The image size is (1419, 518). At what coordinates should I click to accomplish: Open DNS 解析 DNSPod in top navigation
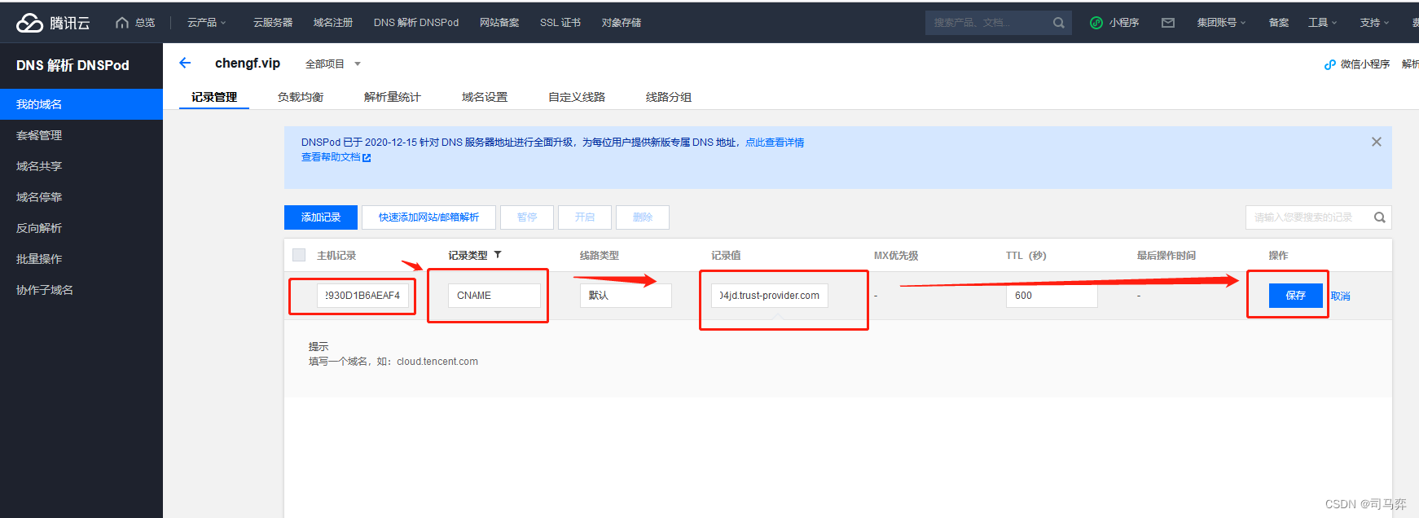[415, 23]
